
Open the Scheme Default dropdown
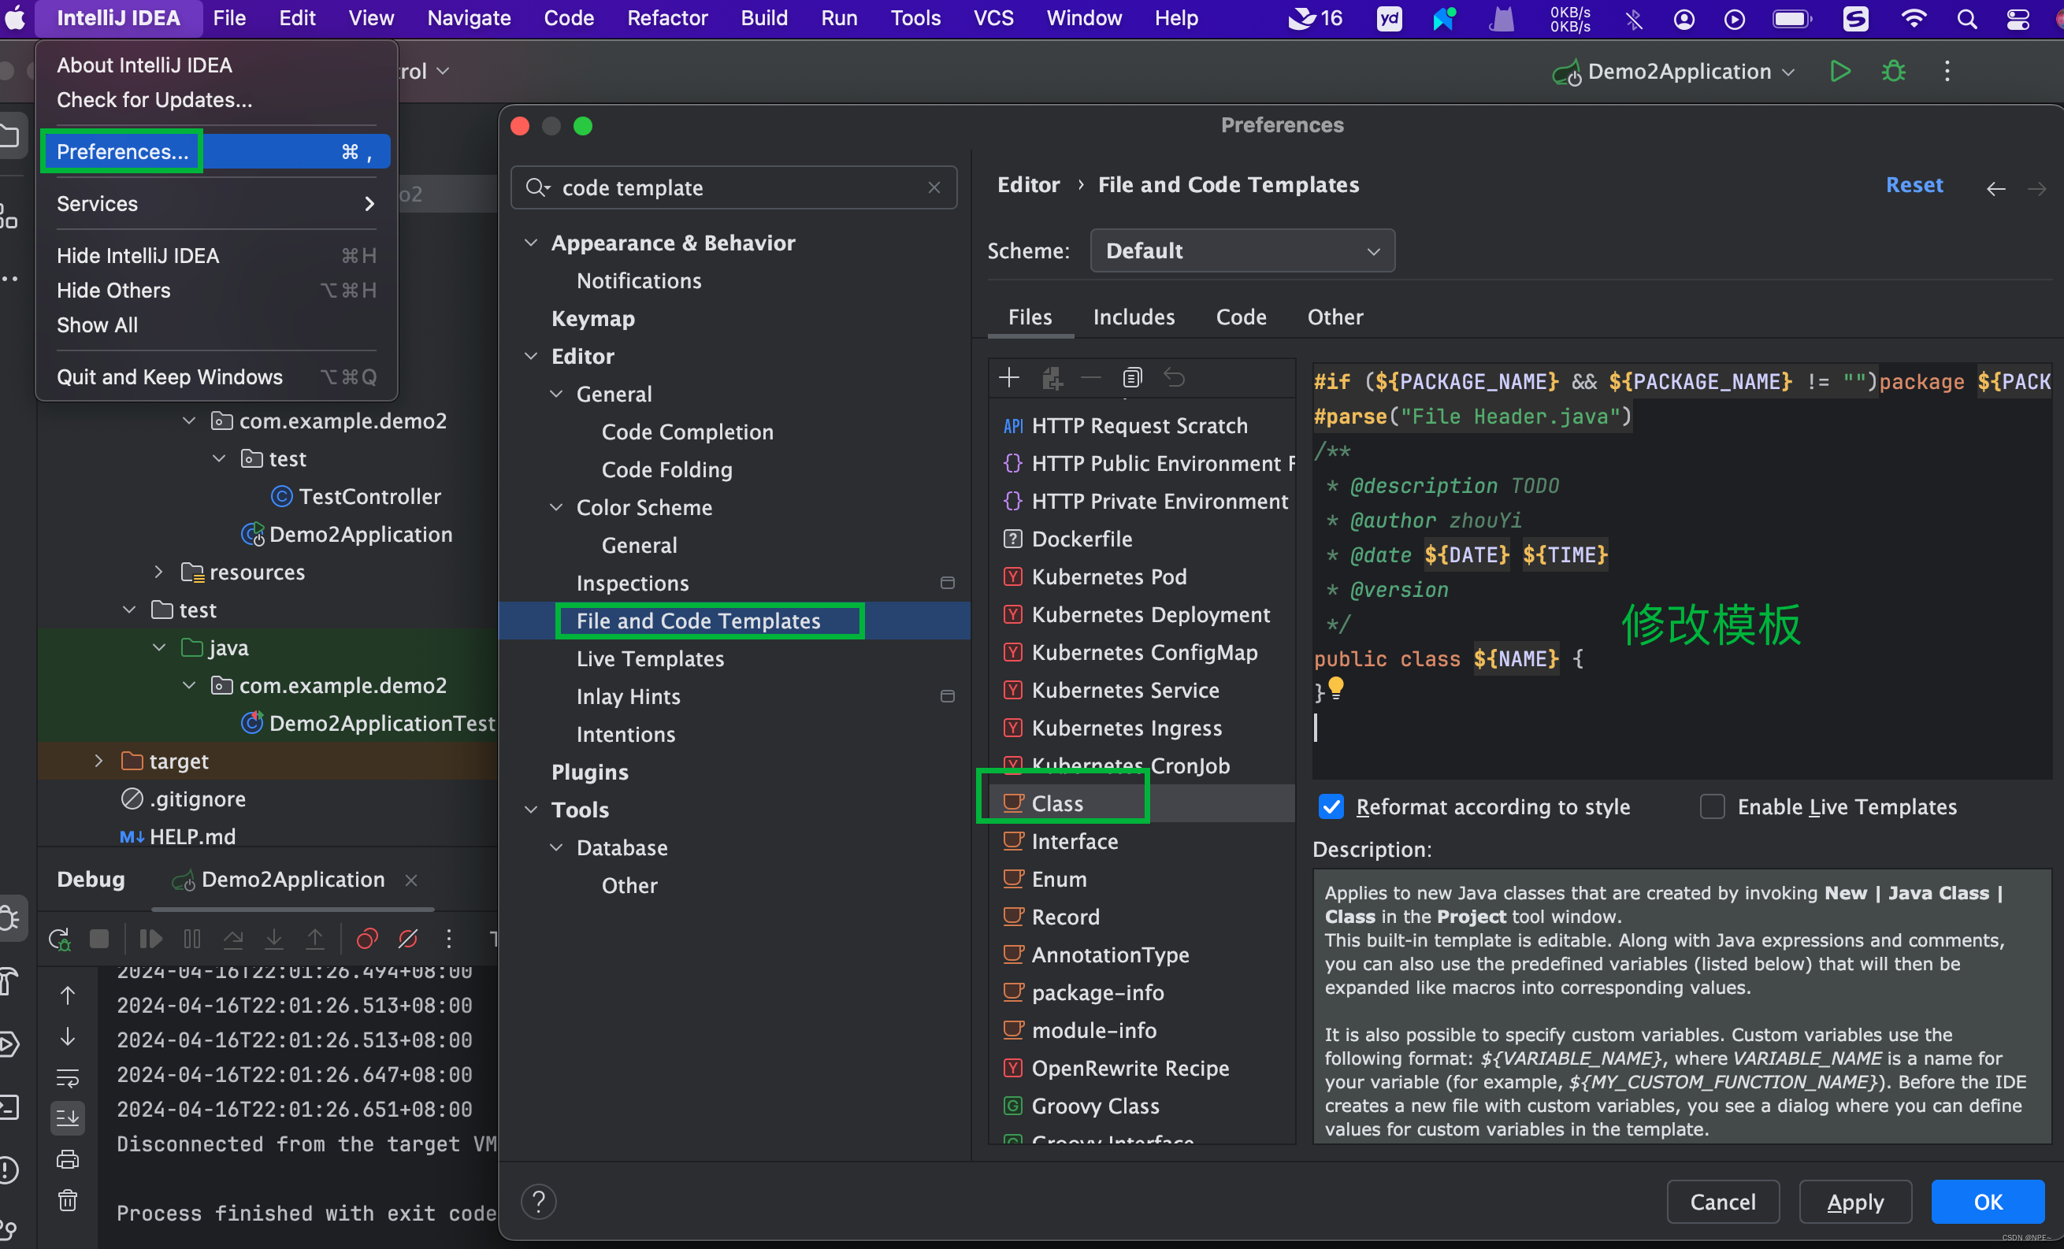coord(1242,250)
